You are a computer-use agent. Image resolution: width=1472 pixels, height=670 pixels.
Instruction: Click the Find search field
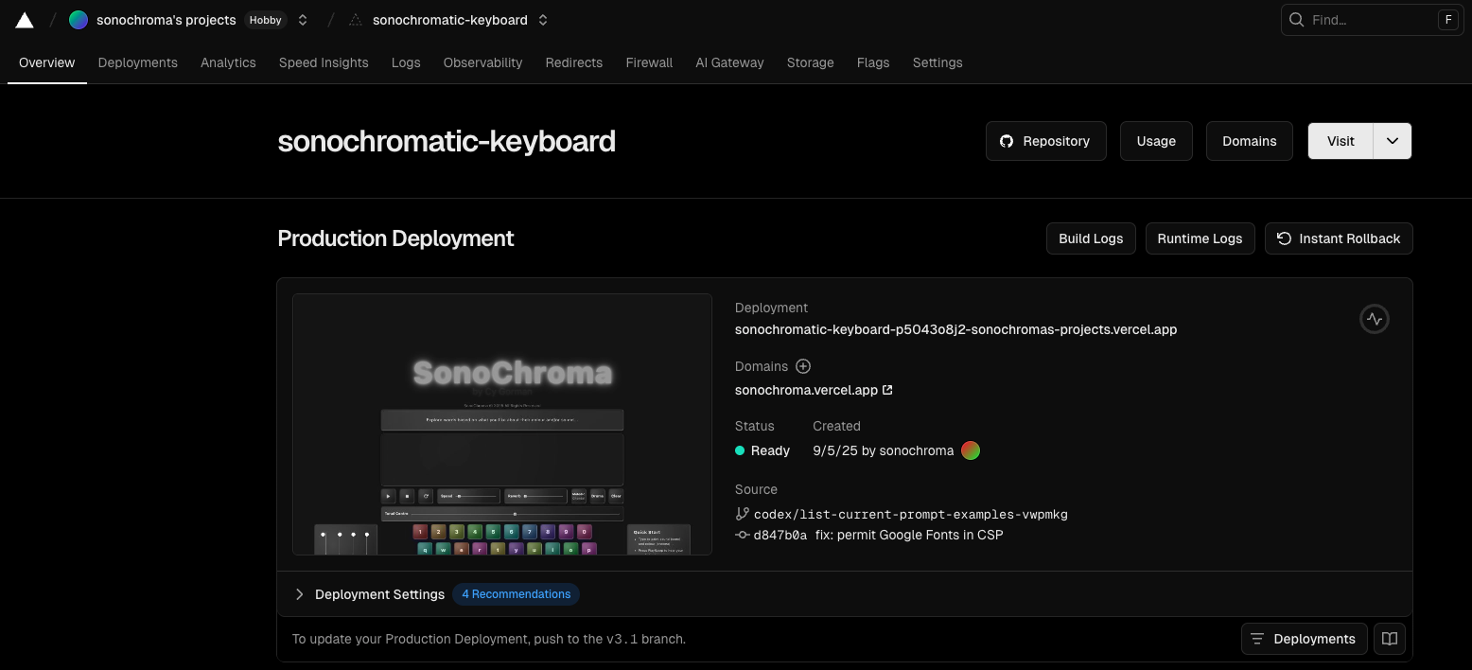[1362, 19]
